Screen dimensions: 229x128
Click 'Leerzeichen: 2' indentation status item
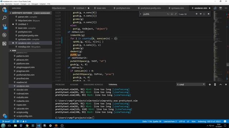170,121
